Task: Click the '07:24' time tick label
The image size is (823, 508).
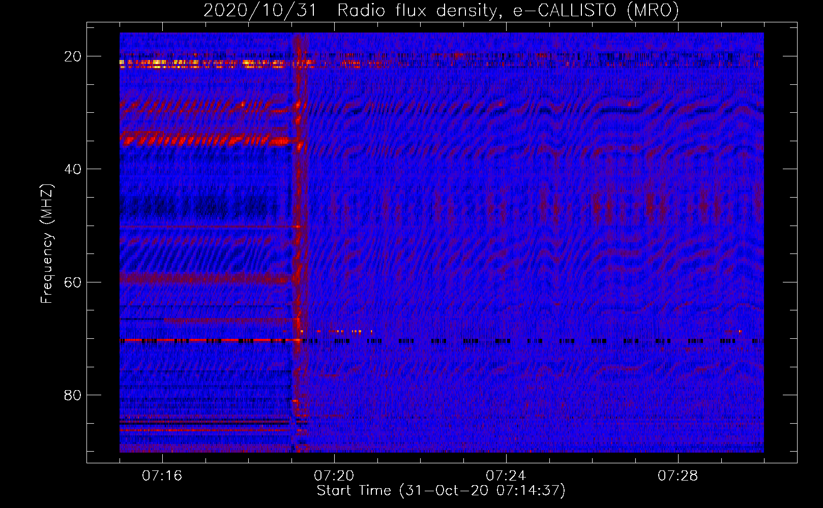Action: pyautogui.click(x=506, y=476)
